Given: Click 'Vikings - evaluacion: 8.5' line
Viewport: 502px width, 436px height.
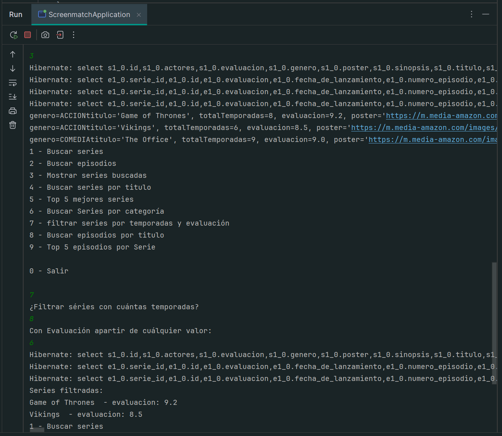Looking at the screenshot, I should [86, 415].
